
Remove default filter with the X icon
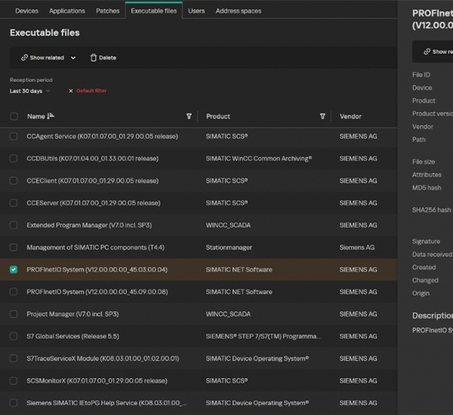point(71,91)
